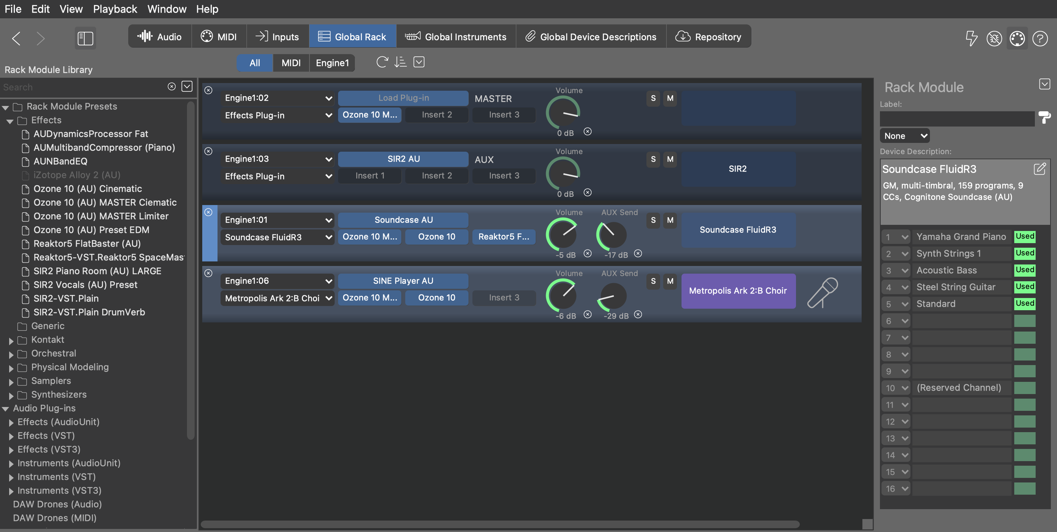Filter rack by Engine1
Viewport: 1057px width, 532px height.
coord(332,63)
